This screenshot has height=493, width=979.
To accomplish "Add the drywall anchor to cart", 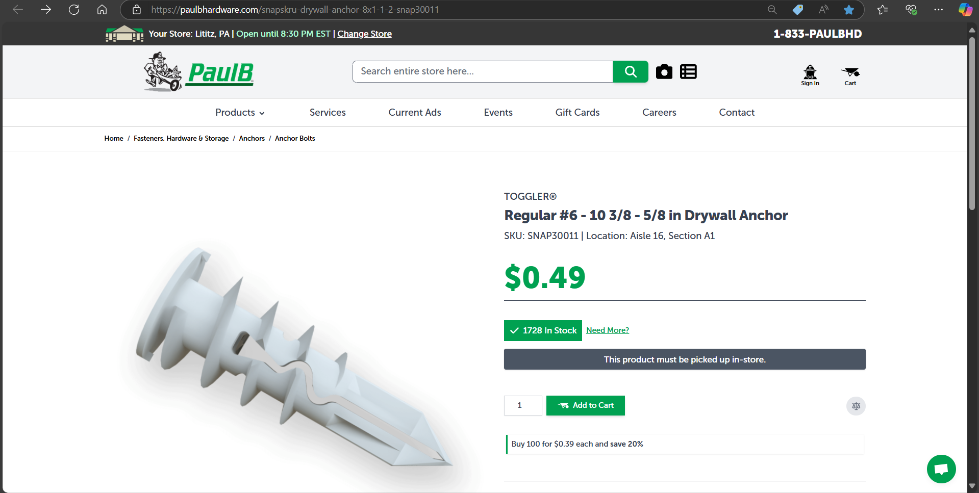I will click(x=586, y=406).
